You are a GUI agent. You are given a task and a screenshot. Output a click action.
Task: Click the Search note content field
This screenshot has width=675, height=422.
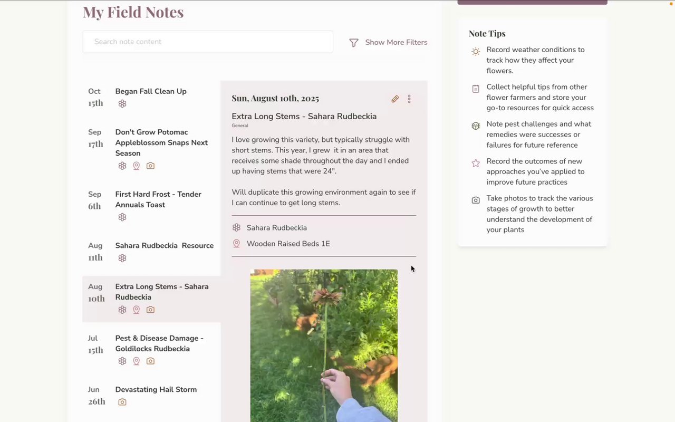208,42
